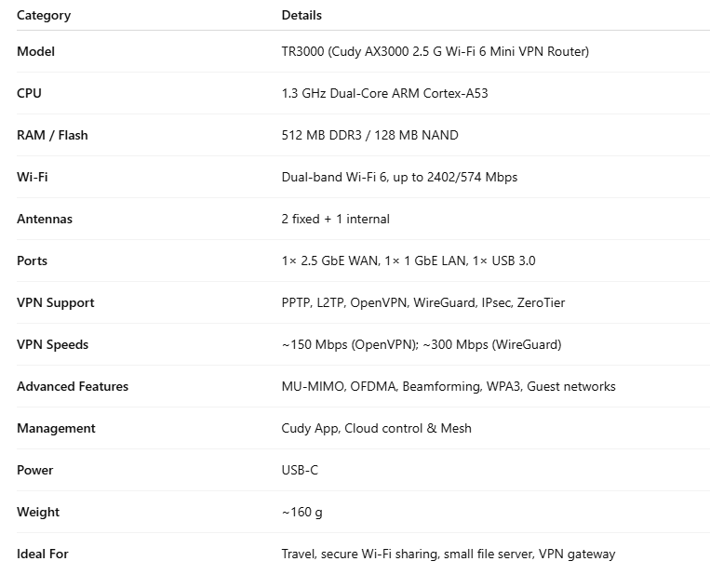Select the VPN Support row label

pos(55,302)
